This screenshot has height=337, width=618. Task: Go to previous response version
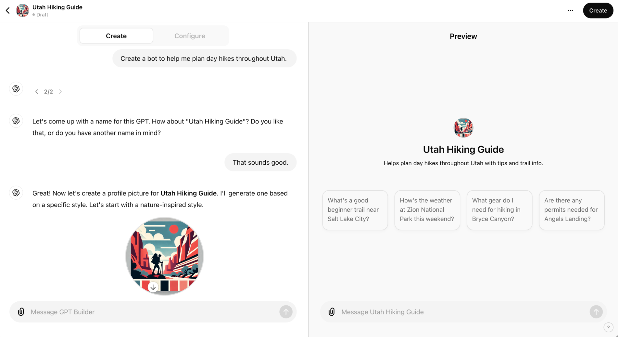click(x=37, y=92)
